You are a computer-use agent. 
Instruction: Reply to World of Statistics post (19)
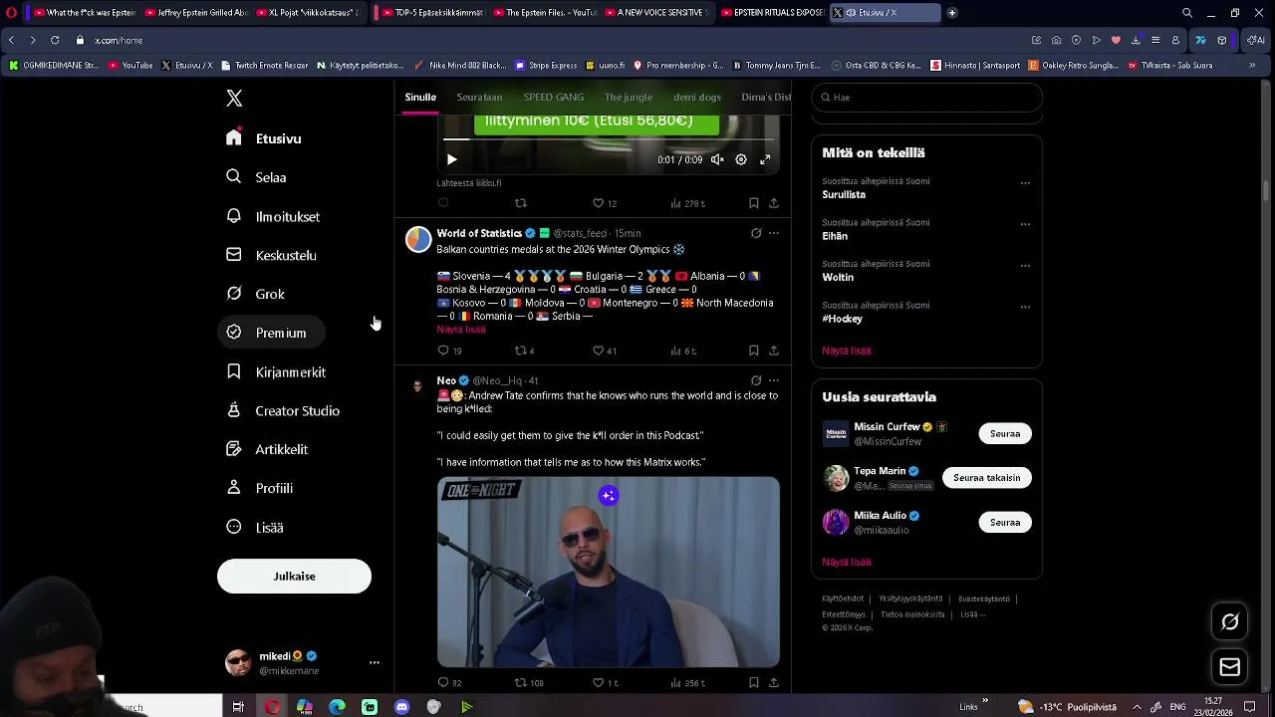click(449, 351)
